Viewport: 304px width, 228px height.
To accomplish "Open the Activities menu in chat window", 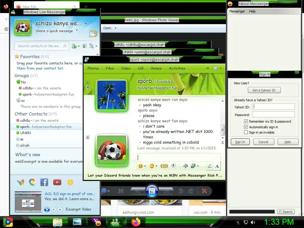I will click(x=177, y=68).
